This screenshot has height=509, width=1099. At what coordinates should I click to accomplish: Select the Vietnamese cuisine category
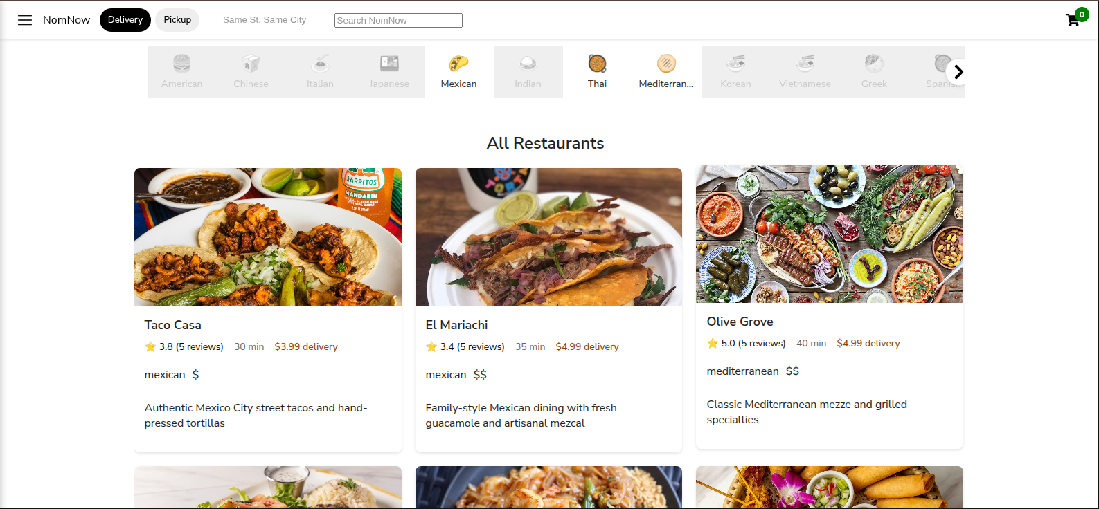click(x=805, y=72)
